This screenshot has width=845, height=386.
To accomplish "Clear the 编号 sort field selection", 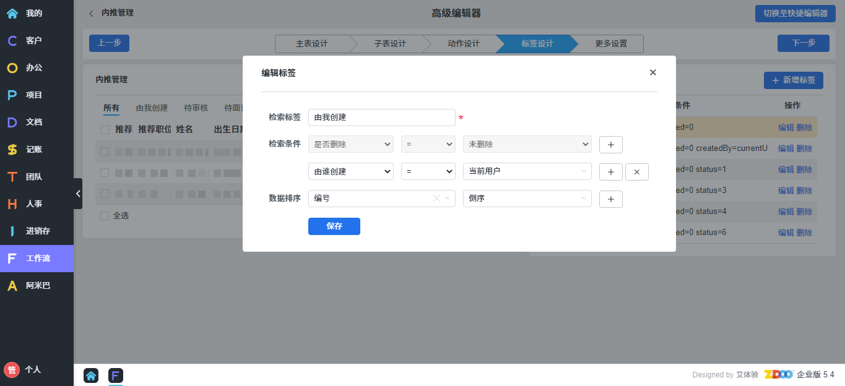I will (436, 199).
